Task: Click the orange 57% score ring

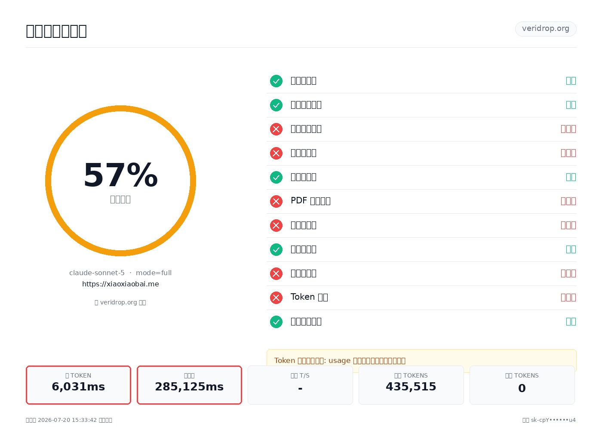Action: pyautogui.click(x=120, y=181)
